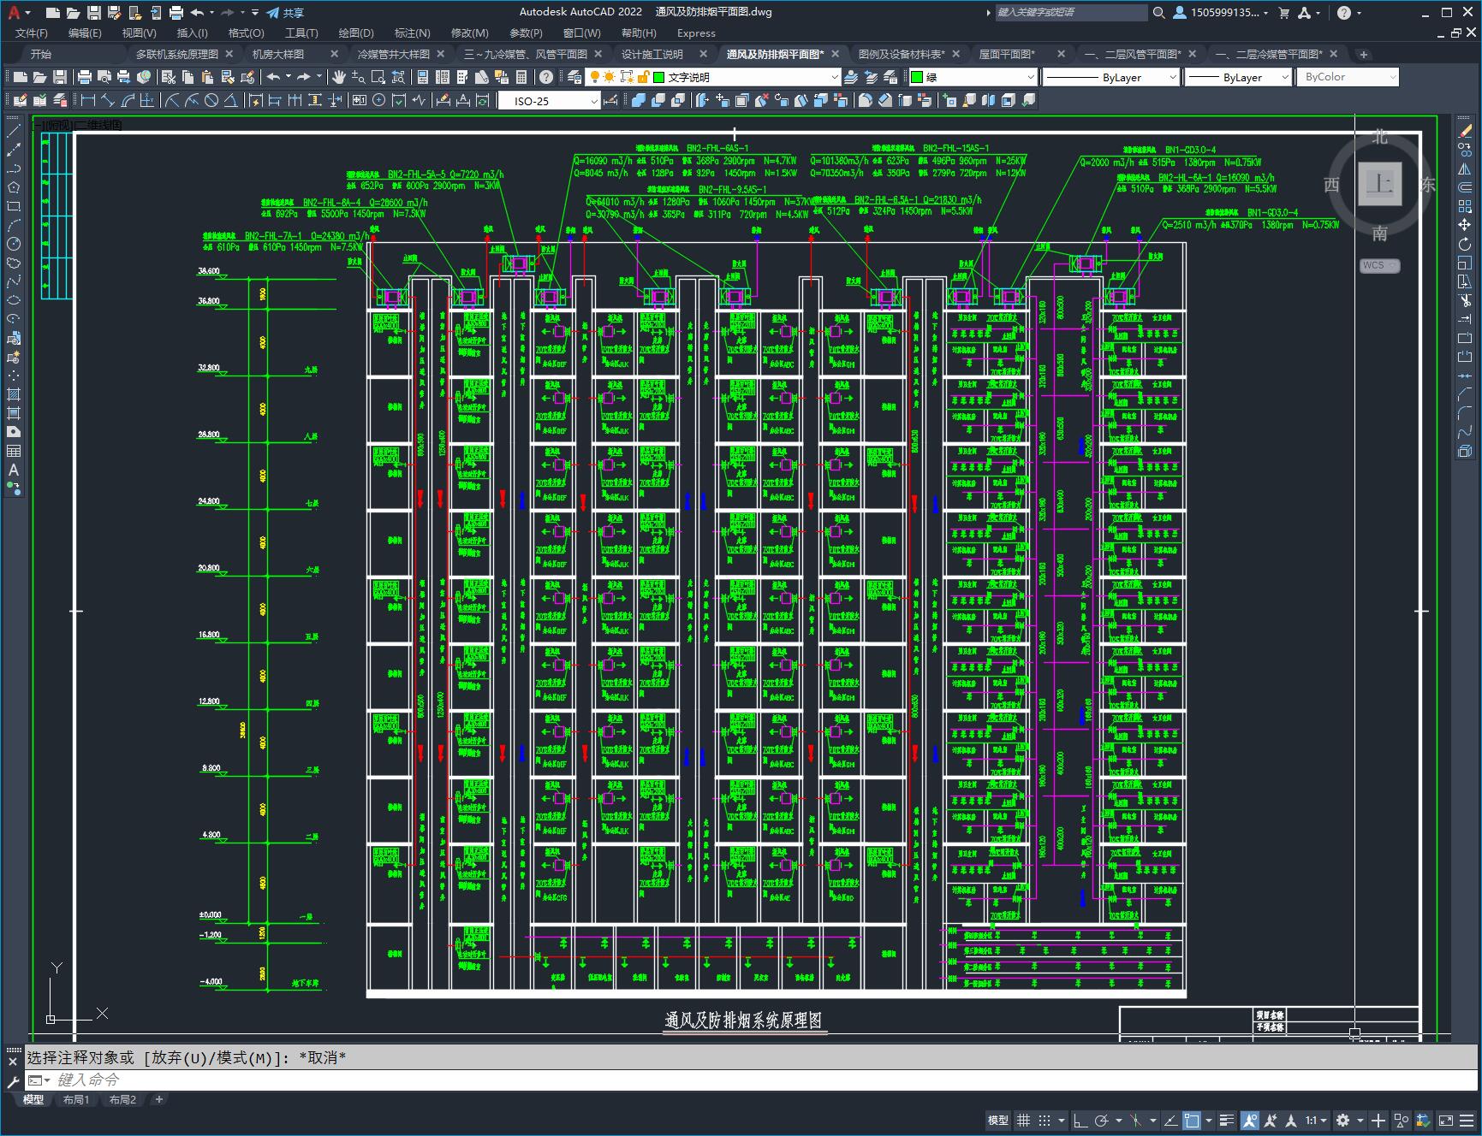
Task: Open the Help question mark in the standard toolbar
Action: pos(546,77)
